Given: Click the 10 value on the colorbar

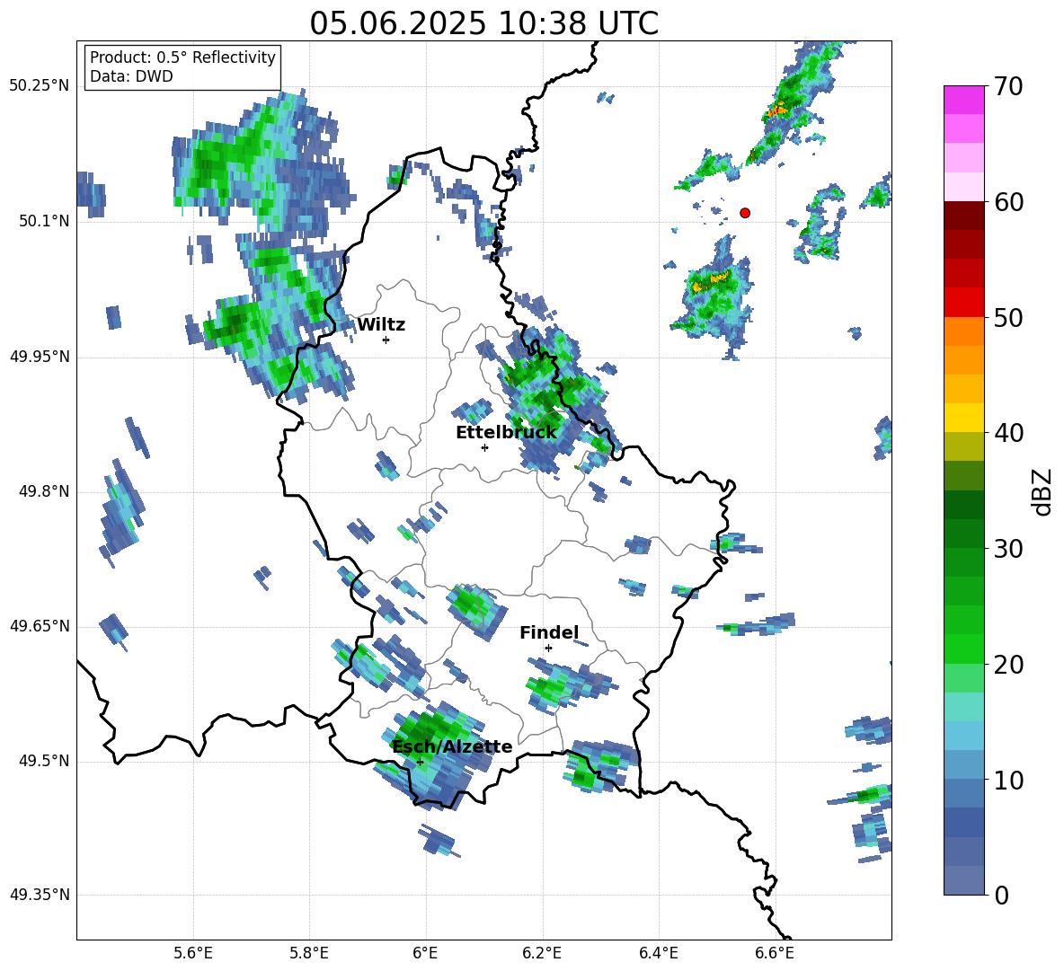Looking at the screenshot, I should click(x=1008, y=781).
